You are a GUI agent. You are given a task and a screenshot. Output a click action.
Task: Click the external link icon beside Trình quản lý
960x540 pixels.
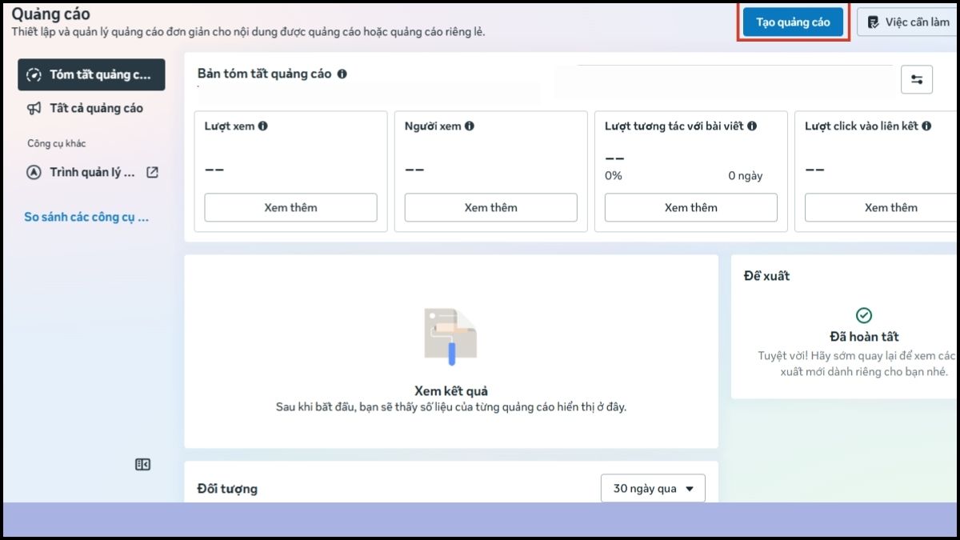(152, 172)
